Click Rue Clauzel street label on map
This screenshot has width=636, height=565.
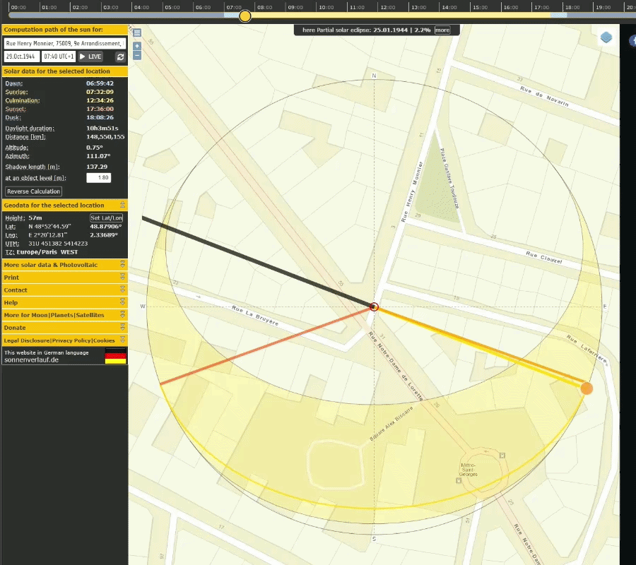point(544,257)
